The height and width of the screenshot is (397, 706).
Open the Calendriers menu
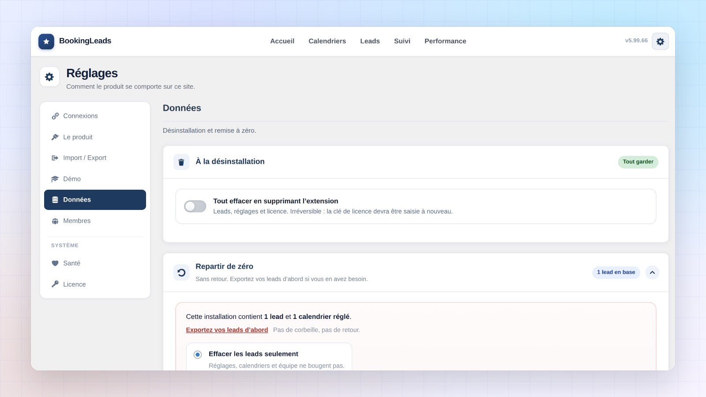[x=327, y=41]
